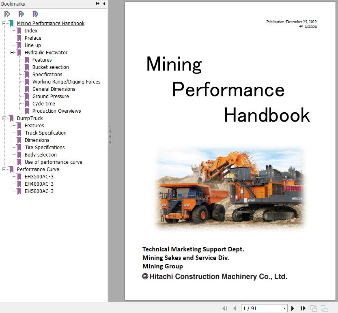This screenshot has height=313, width=338.
Task: Click the add new bookmark icon
Action: point(21,15)
